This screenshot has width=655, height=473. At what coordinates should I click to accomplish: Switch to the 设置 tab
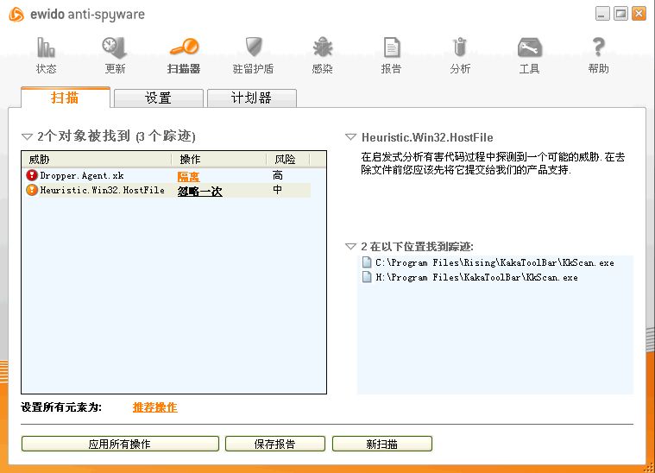(x=158, y=98)
